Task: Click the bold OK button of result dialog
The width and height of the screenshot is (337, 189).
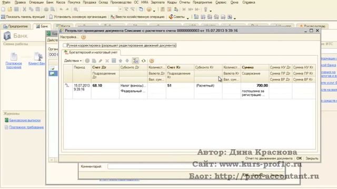Action: pyautogui.click(x=299, y=159)
